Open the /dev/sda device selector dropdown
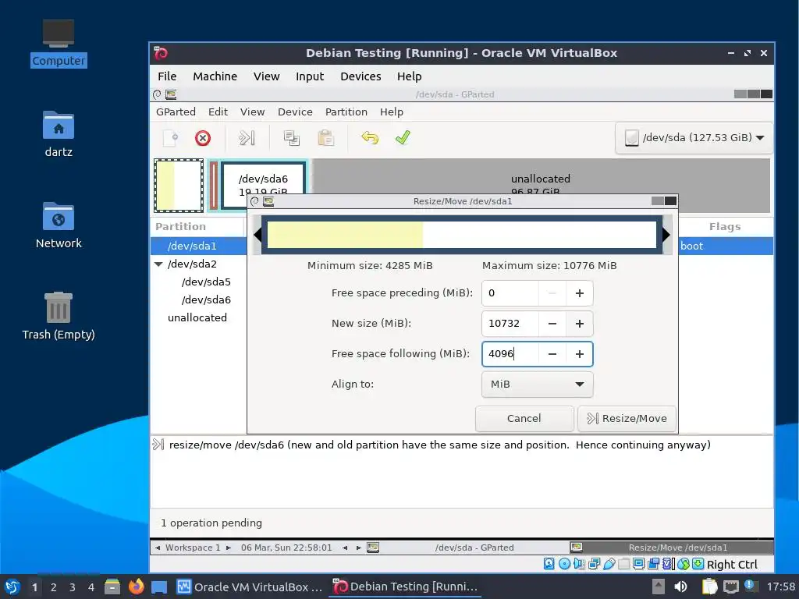This screenshot has height=599, width=799. point(694,138)
